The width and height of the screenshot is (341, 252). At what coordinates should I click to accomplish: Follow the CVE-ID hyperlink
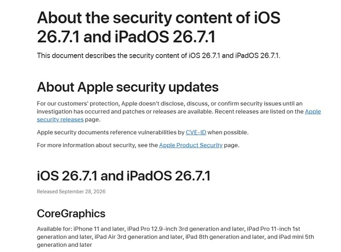(x=196, y=133)
